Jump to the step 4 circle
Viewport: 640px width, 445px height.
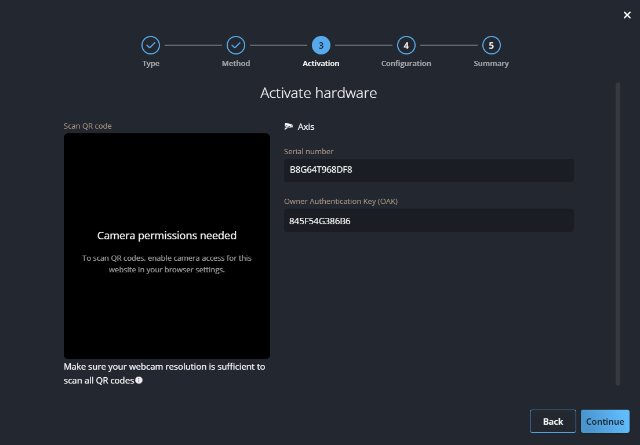[406, 45]
